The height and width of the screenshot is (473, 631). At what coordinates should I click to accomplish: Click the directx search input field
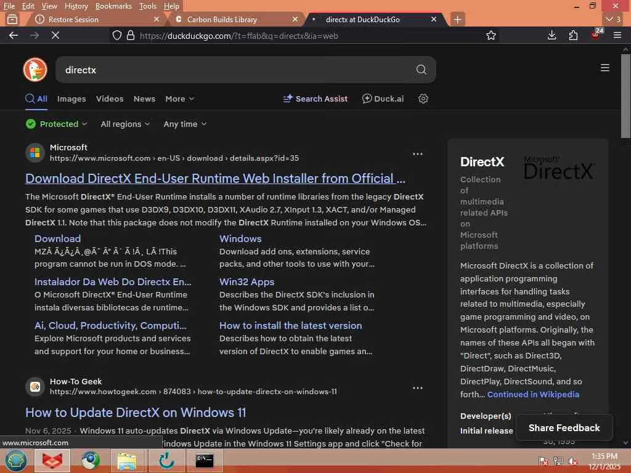coord(245,70)
